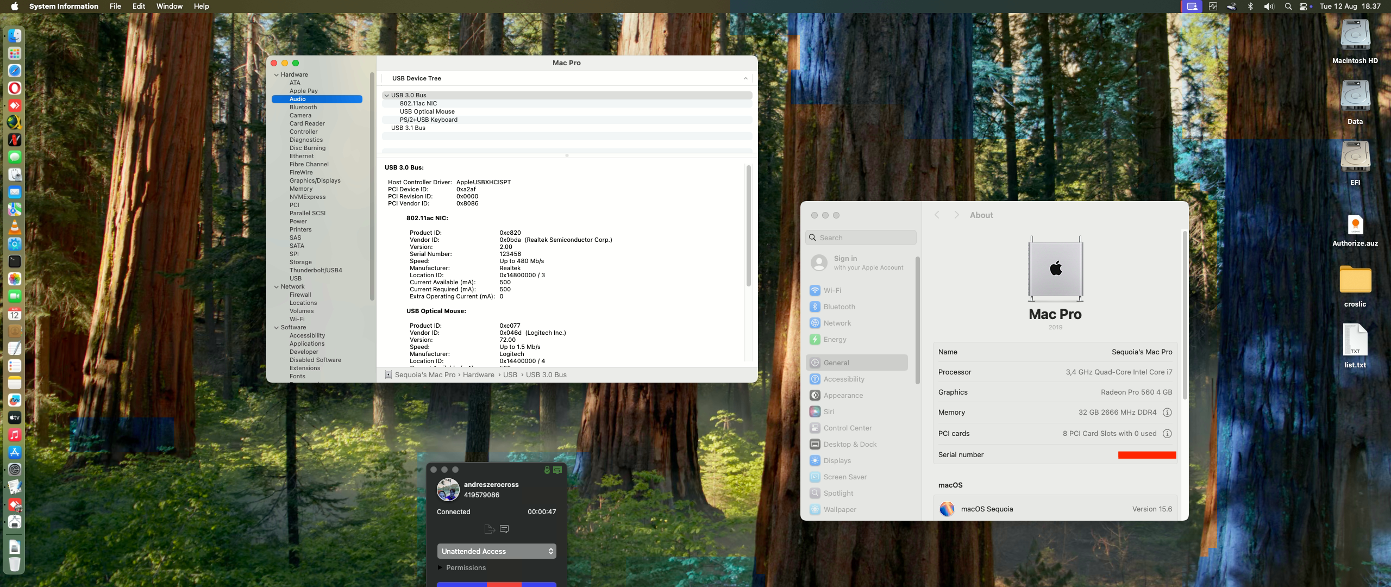Open Messages in the Dock
This screenshot has width=1391, height=587.
(15, 157)
